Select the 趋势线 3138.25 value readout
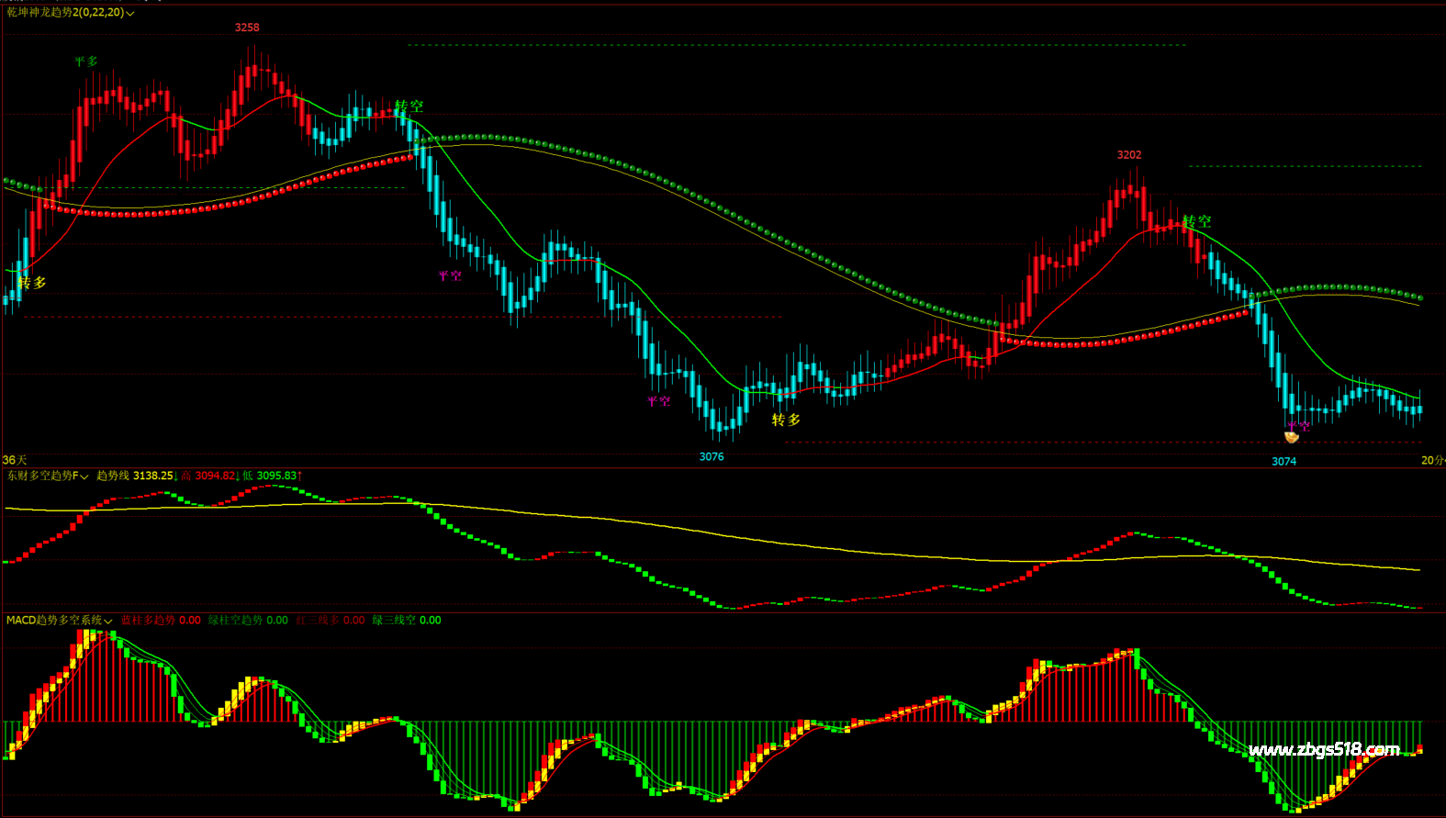This screenshot has height=818, width=1446. 136,476
